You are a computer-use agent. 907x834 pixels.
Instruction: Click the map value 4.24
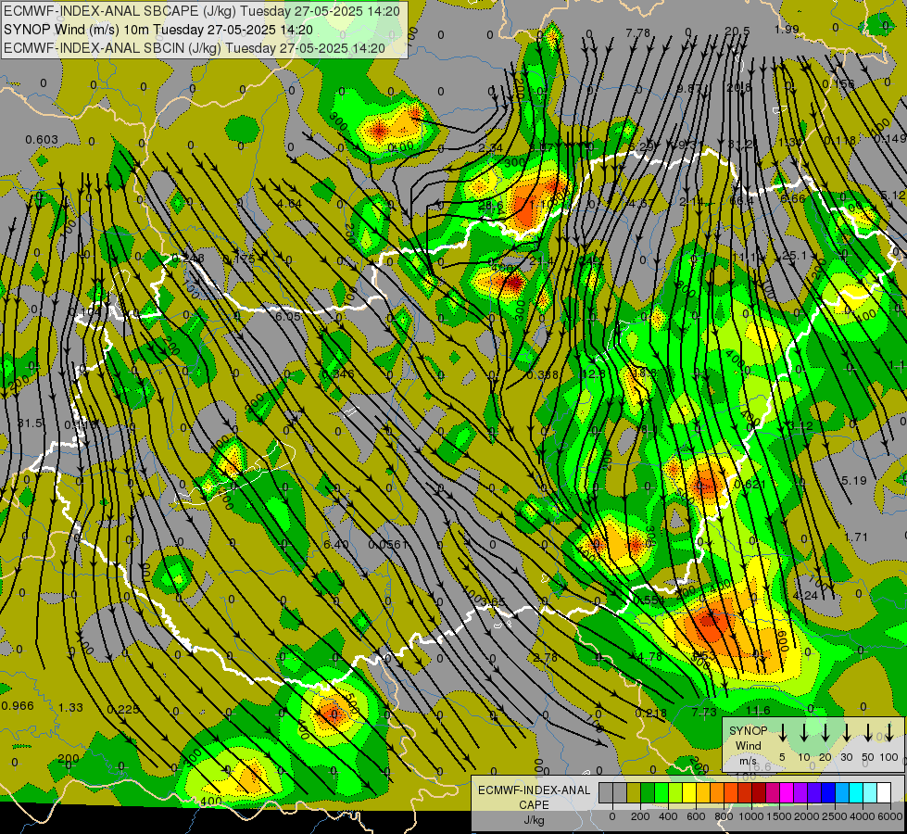tap(805, 595)
